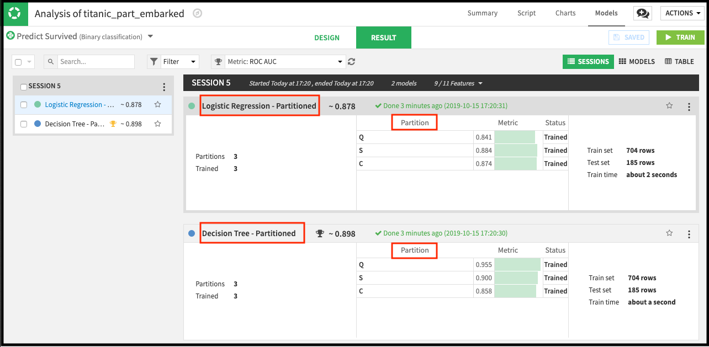709x347 pixels.
Task: Switch to the Charts tab
Action: tap(565, 13)
